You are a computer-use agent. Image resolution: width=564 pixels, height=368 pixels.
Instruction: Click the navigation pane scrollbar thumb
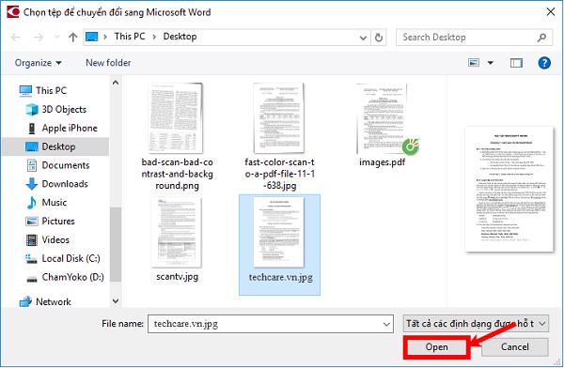[116, 244]
